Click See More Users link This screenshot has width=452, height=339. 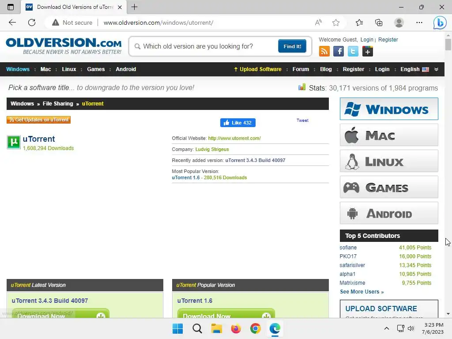pos(362,292)
